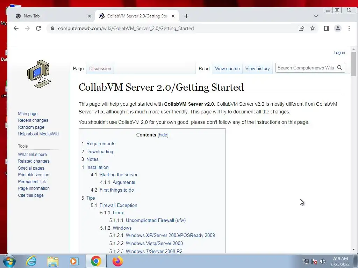358x268 pixels.
Task: Open the taskbar clock and date
Action: point(340,261)
